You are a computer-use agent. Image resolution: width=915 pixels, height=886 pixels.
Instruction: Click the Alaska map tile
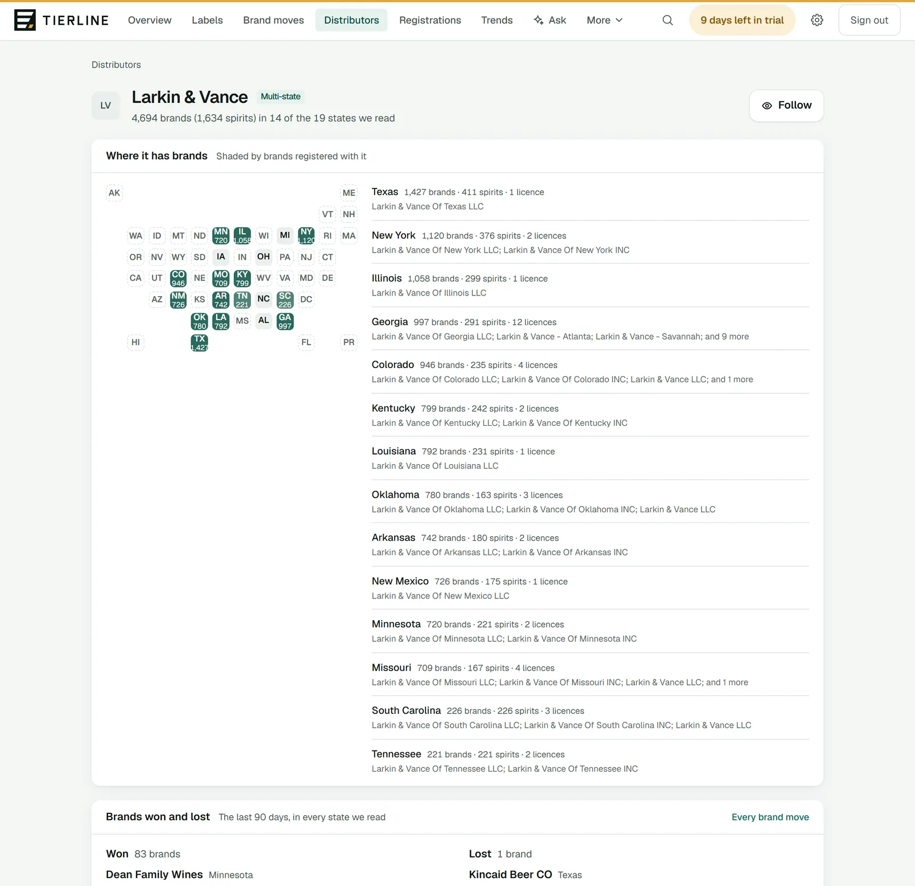(114, 193)
